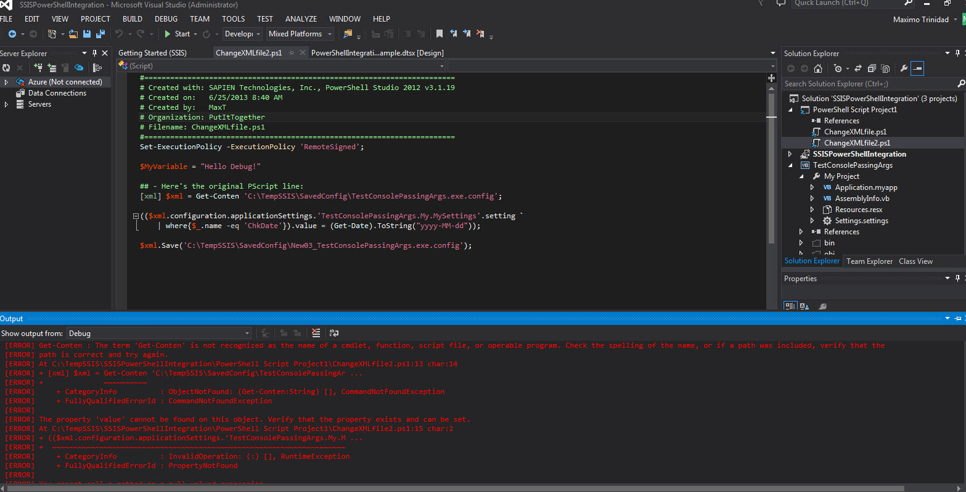The height and width of the screenshot is (492, 966).
Task: Open the BUILD menu
Action: 132,18
